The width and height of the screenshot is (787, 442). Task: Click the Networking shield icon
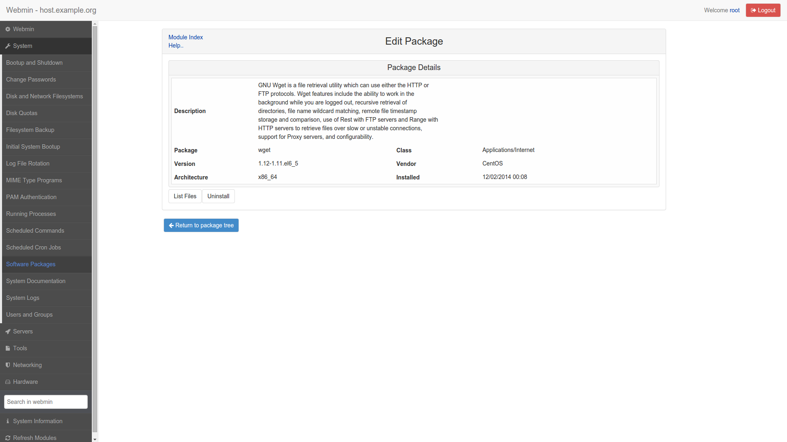click(x=8, y=365)
